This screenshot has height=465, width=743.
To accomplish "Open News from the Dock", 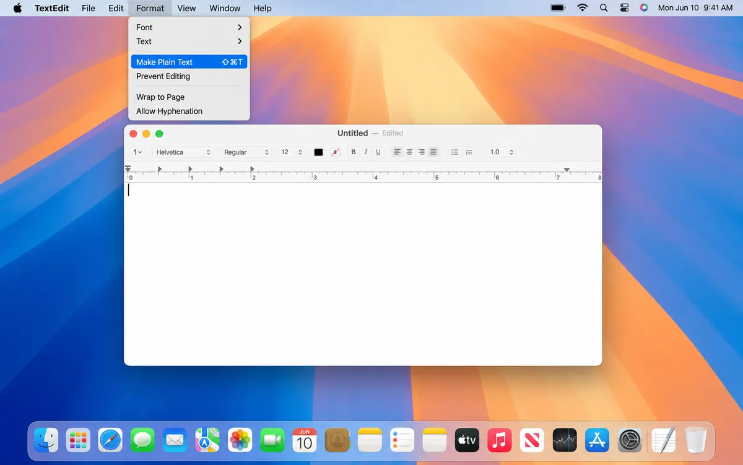I will pyautogui.click(x=532, y=440).
